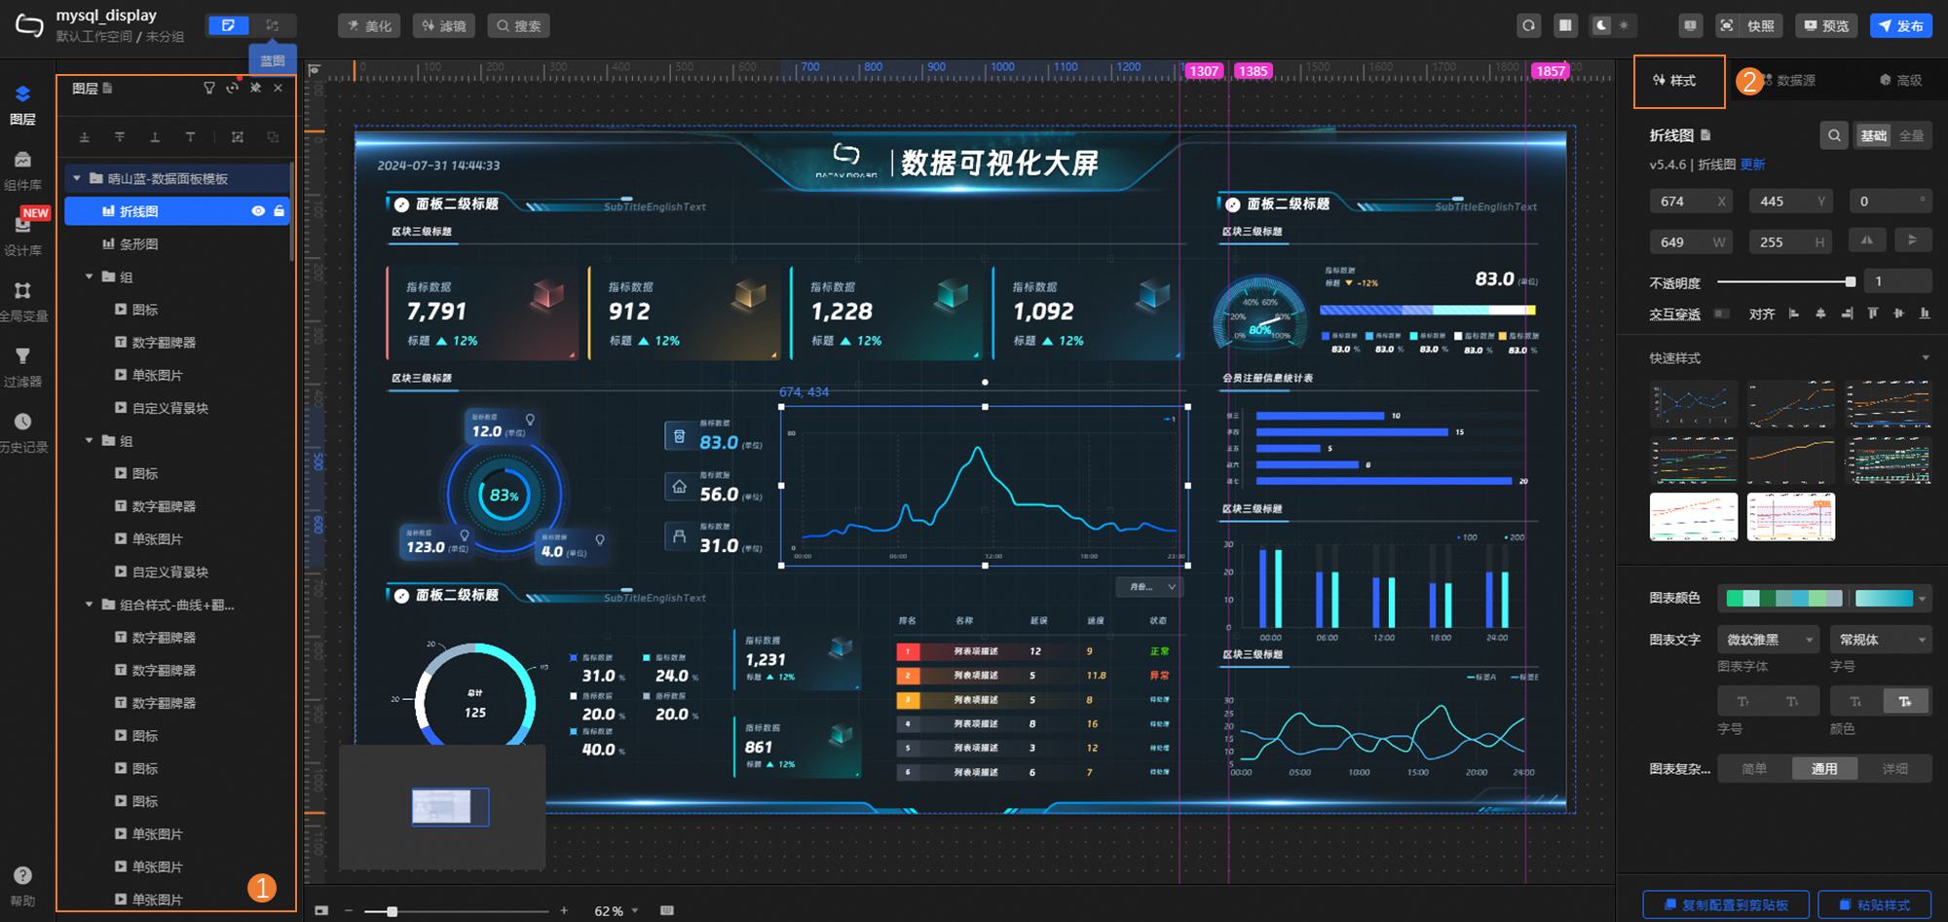
Task: Open the 图表颜色 color palette dropdown
Action: click(x=1922, y=599)
